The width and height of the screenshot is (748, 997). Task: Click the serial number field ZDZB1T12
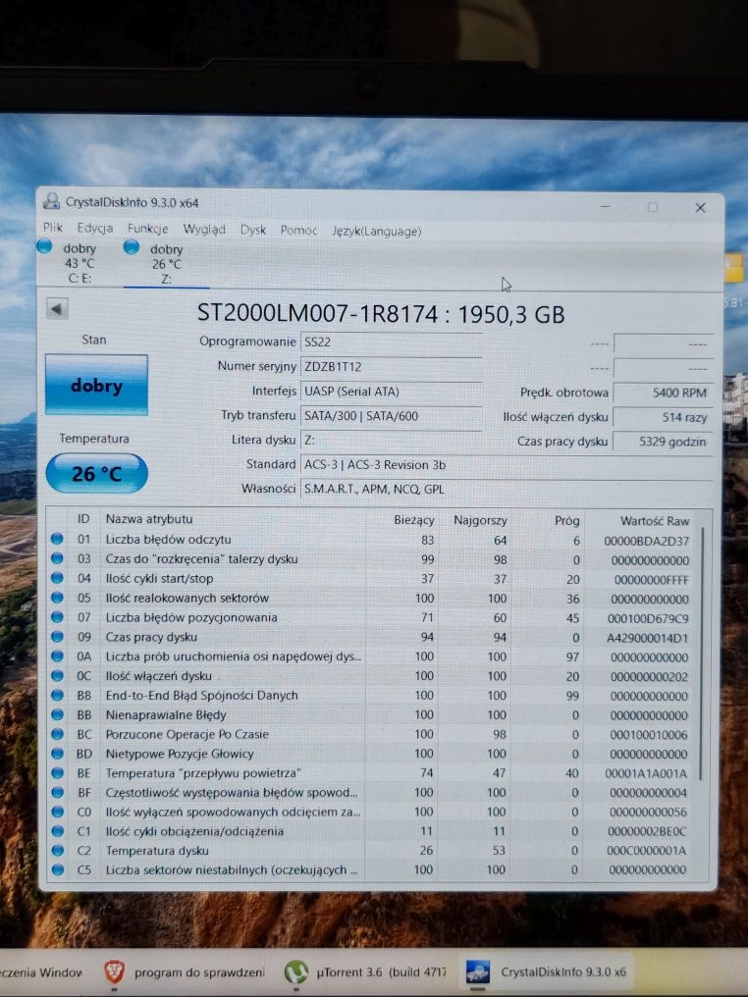391,366
